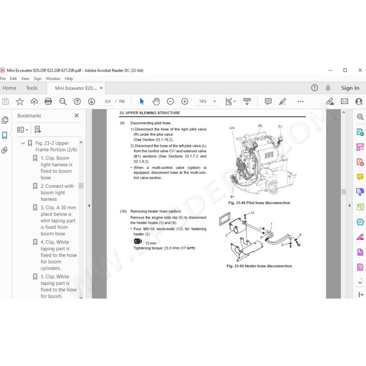The width and height of the screenshot is (366, 366).
Task: Add bookmark star icon in toolbar
Action: (20, 101)
